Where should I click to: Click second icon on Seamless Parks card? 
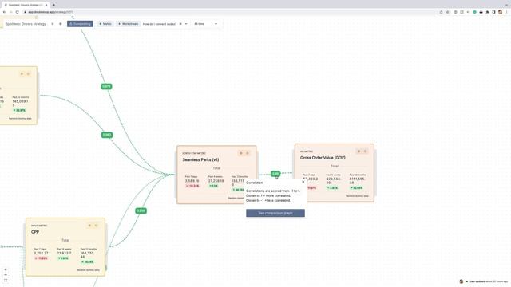(248, 153)
